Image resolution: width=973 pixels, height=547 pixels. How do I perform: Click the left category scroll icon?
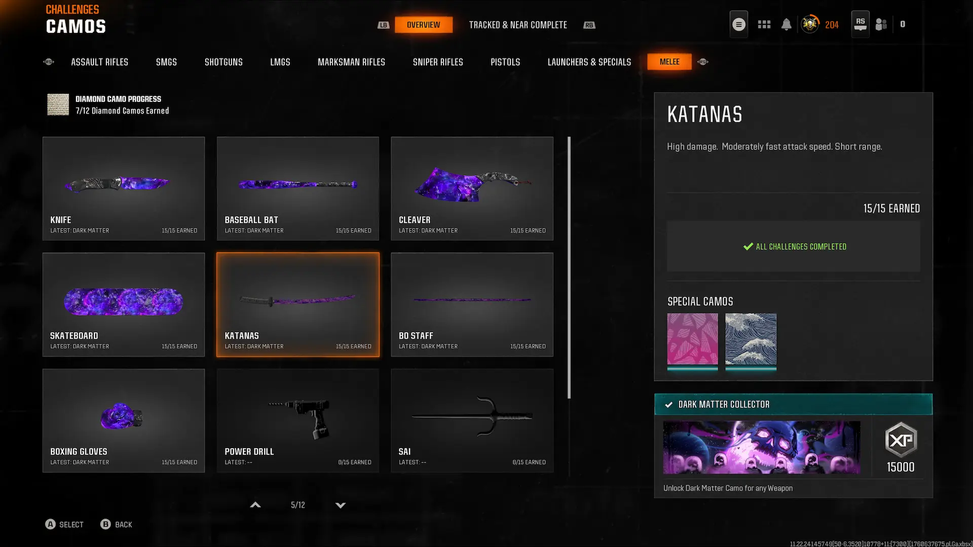tap(49, 62)
